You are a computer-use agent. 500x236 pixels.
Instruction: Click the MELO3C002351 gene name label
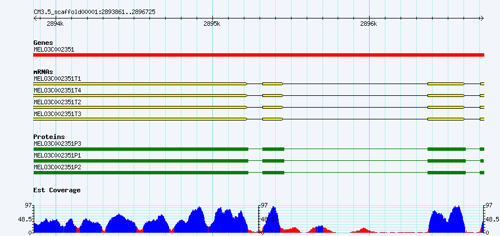click(x=54, y=50)
